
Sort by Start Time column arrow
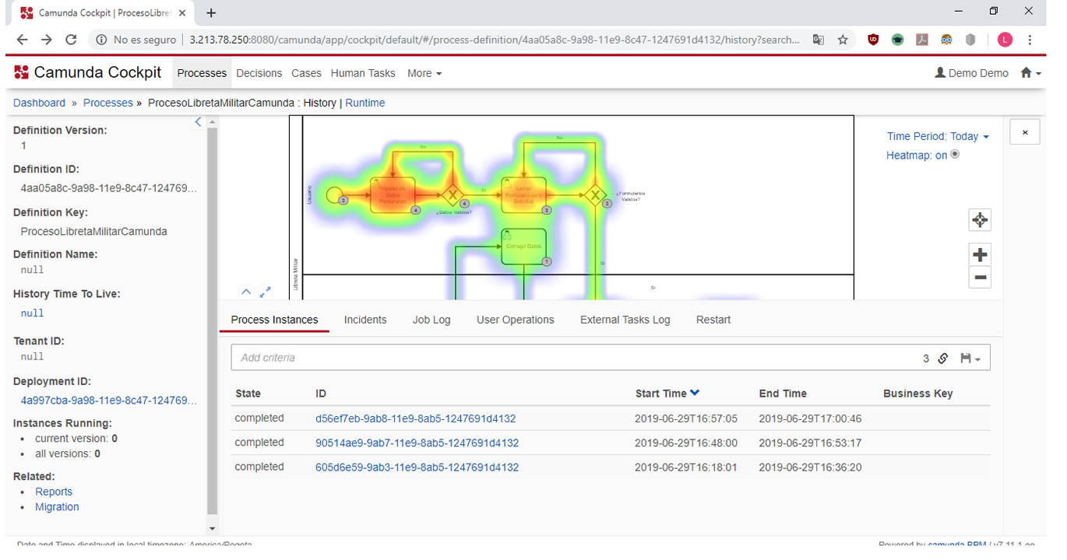(x=695, y=393)
